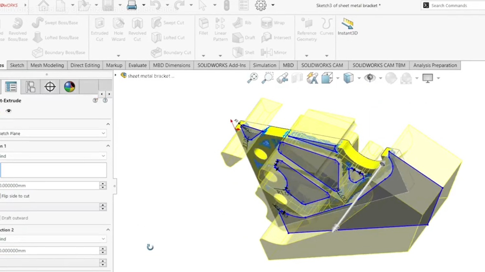Open the Direct Editing tab
The image size is (485, 272).
85,65
